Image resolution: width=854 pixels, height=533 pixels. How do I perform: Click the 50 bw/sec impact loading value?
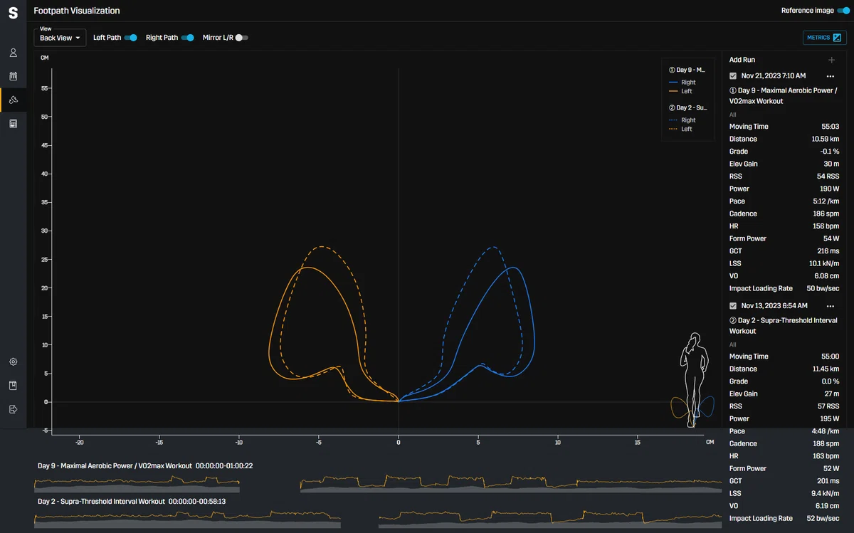823,288
